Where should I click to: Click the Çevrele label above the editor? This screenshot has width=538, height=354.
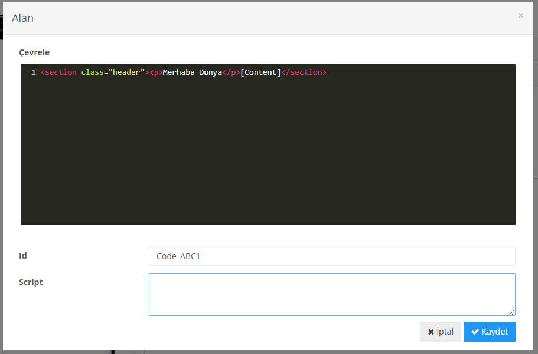[x=34, y=52]
